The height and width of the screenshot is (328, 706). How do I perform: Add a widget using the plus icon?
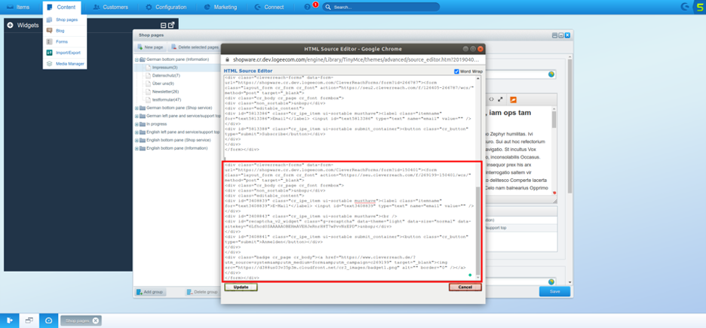(x=10, y=25)
